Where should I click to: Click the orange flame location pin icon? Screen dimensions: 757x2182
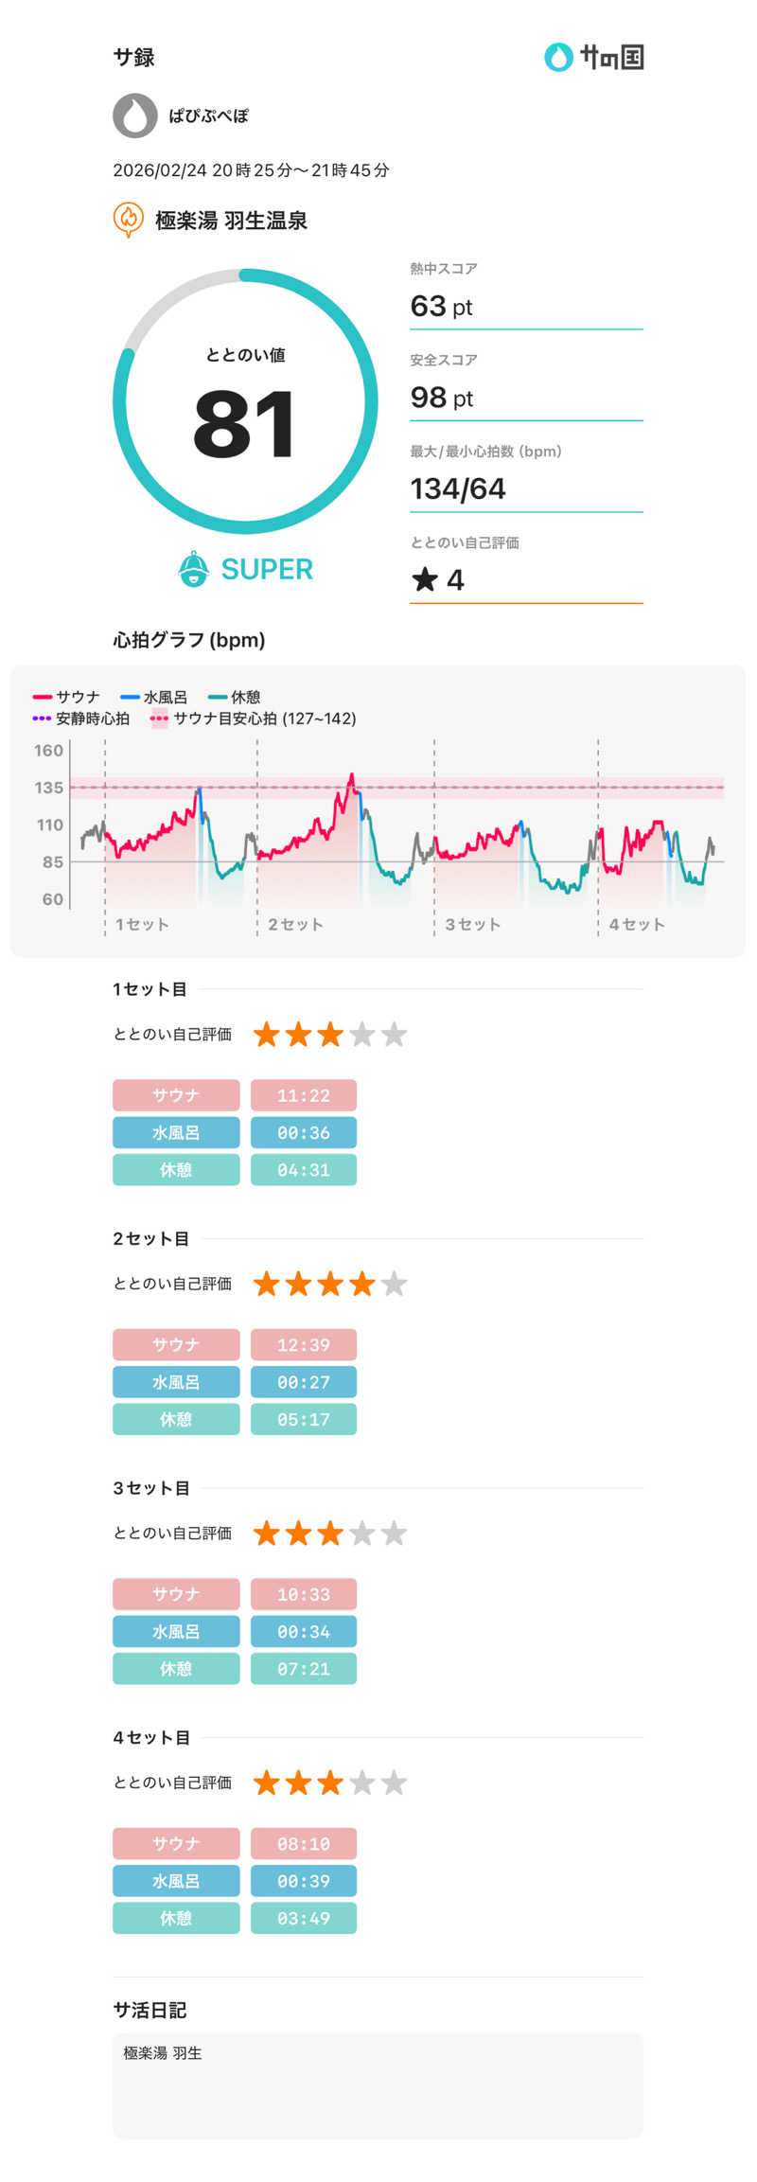click(128, 220)
